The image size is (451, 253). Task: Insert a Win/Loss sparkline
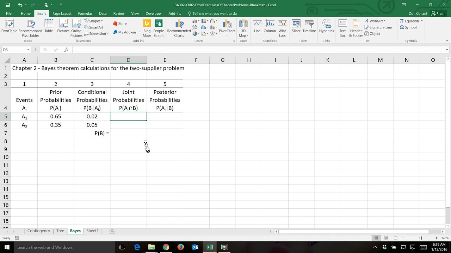[x=282, y=28]
